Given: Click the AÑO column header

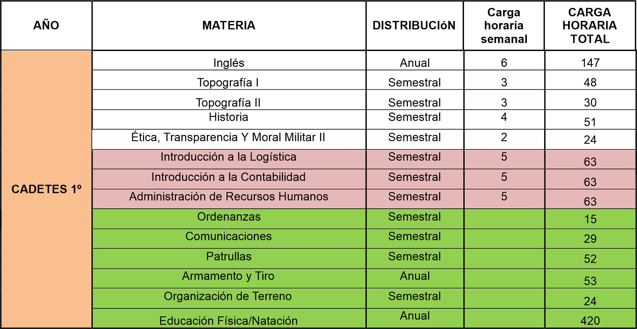Looking at the screenshot, I should [x=46, y=25].
